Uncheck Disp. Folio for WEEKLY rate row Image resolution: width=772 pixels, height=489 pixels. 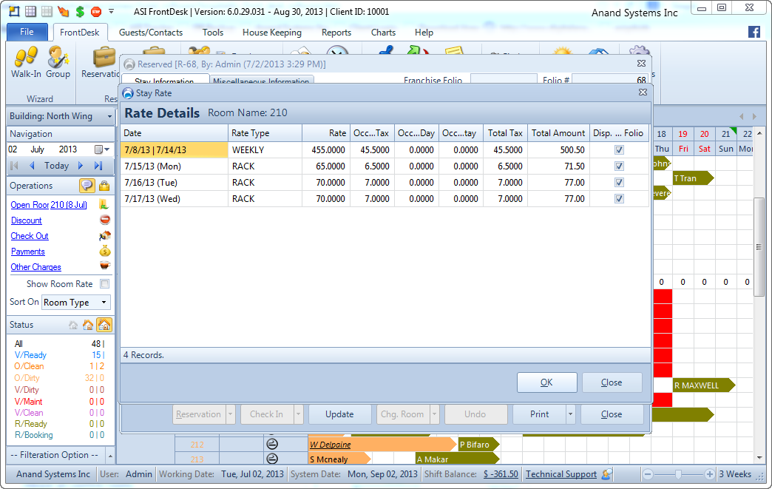pos(619,150)
